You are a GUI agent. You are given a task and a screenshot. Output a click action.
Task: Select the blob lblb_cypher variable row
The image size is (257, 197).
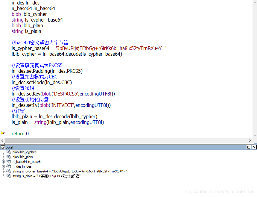point(24,152)
